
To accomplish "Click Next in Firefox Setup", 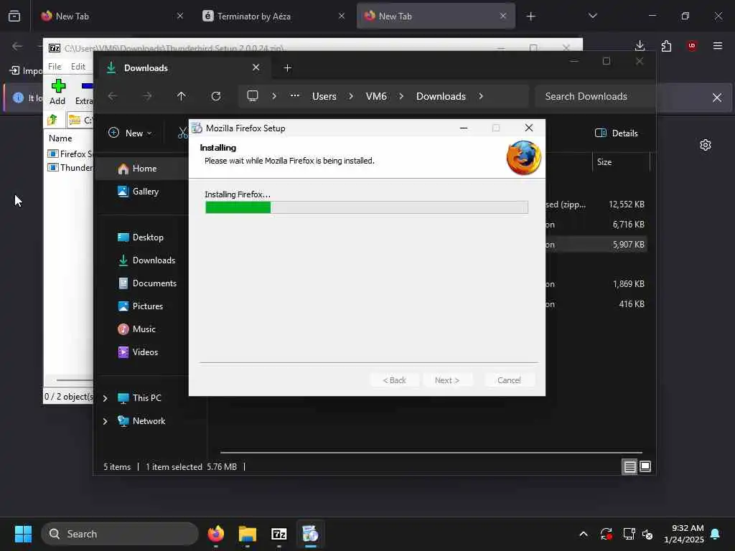I will pyautogui.click(x=446, y=380).
